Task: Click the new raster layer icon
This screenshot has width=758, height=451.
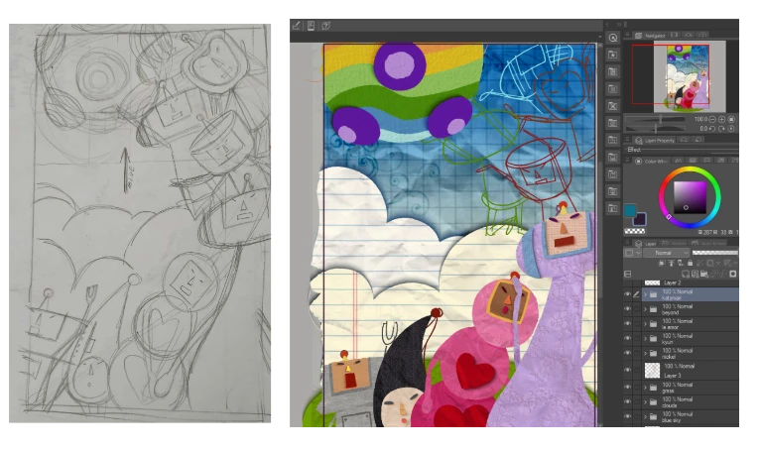Action: [686, 274]
